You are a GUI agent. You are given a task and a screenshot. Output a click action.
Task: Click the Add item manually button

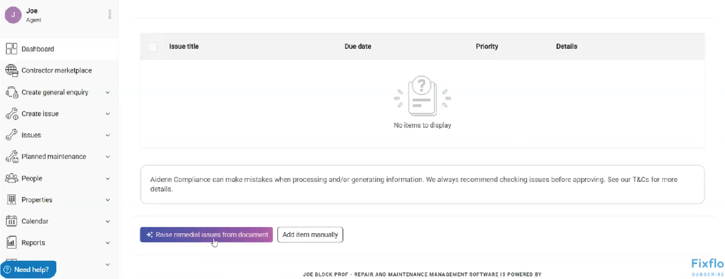pyautogui.click(x=310, y=235)
